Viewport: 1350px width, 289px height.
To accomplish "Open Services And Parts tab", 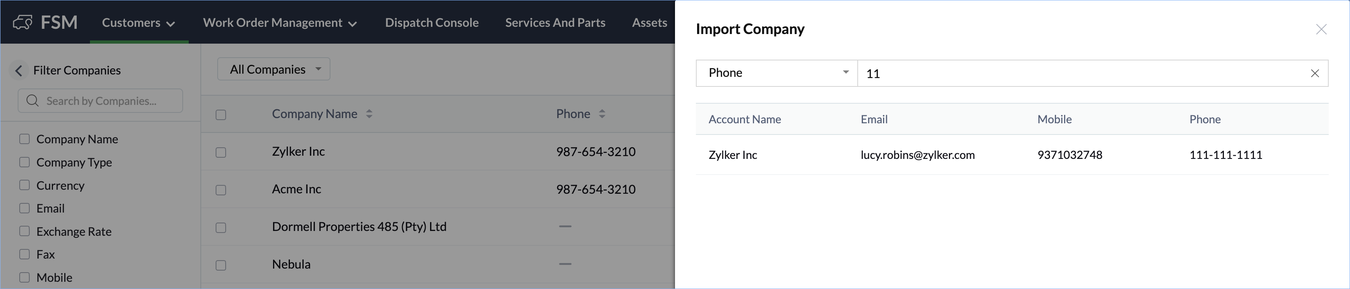I will pyautogui.click(x=555, y=23).
